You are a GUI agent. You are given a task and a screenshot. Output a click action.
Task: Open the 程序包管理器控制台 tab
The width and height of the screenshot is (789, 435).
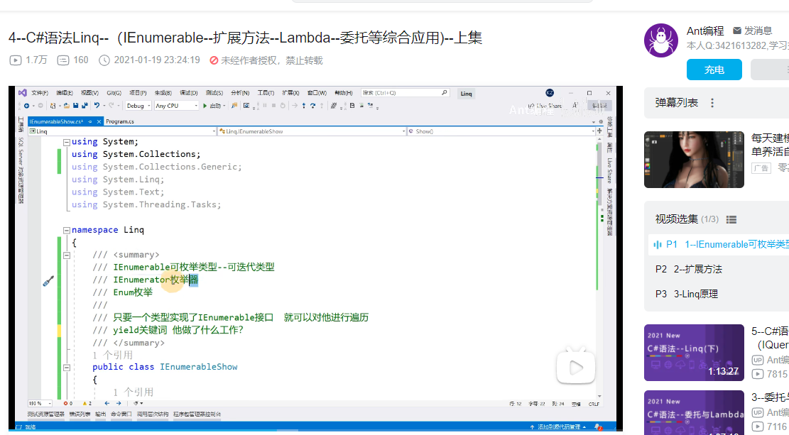point(197,414)
